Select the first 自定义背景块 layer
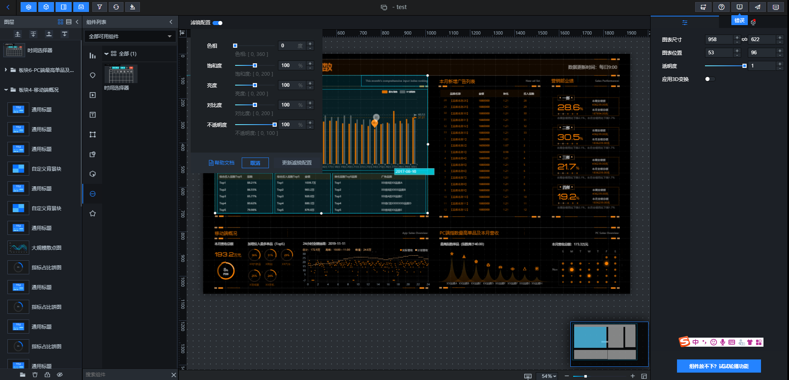789x380 pixels. 41,169
